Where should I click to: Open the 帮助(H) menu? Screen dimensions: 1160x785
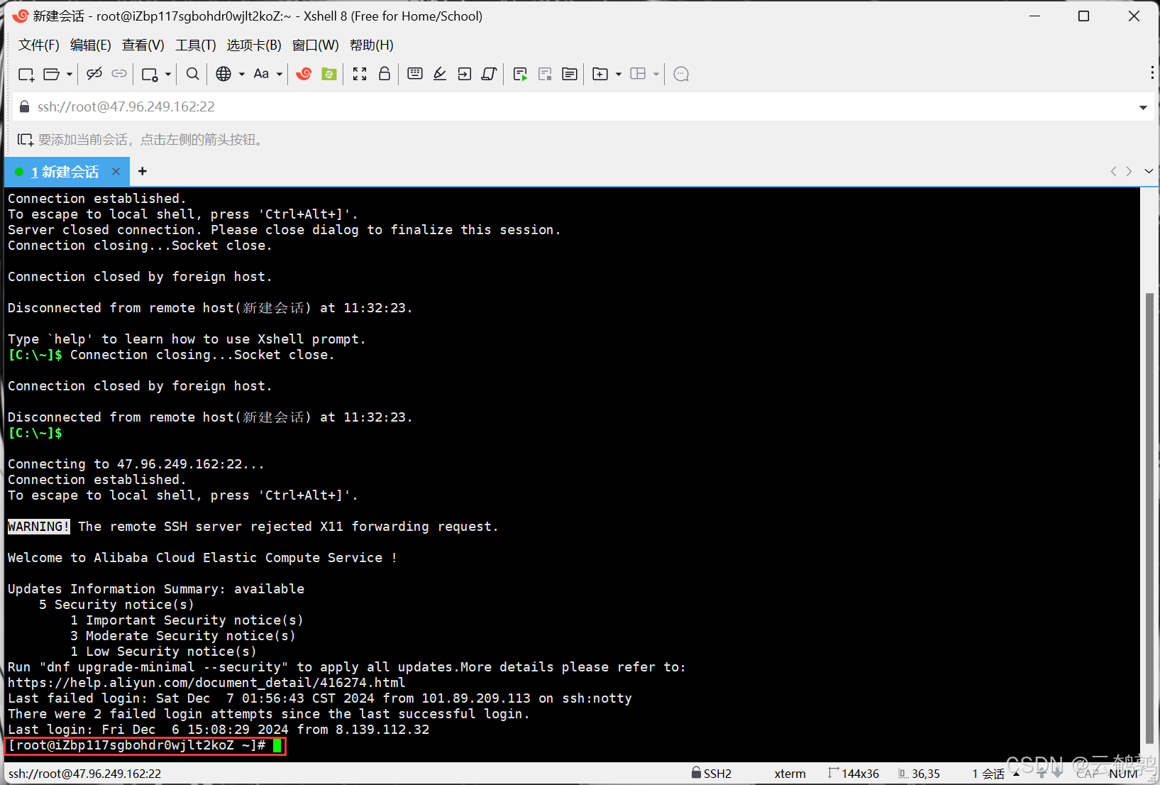click(x=371, y=45)
